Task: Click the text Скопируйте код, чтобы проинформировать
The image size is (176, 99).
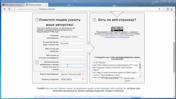Action: coord(117,58)
